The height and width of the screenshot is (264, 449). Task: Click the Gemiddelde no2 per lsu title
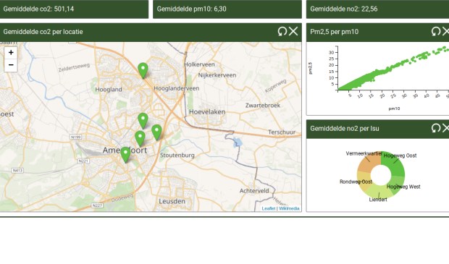[345, 129]
